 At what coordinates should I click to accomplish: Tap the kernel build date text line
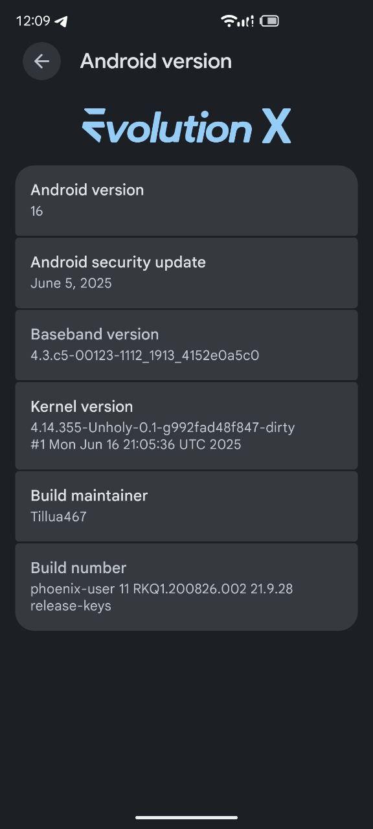[x=136, y=444]
